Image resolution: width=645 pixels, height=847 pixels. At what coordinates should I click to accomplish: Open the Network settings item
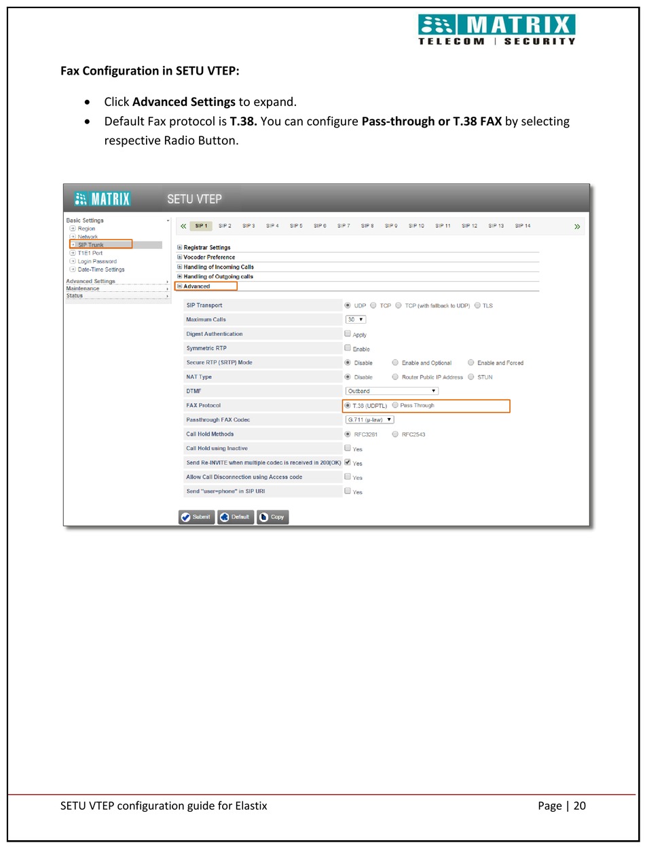click(x=88, y=237)
